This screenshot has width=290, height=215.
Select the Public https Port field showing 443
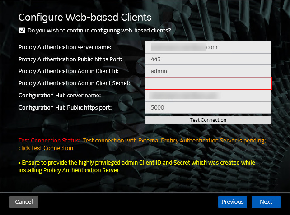tap(208, 59)
